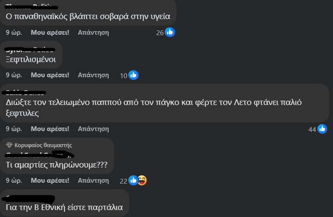The width and height of the screenshot is (333, 217).
Task: Click the like icon with 44 reactions
Action: 322,129
